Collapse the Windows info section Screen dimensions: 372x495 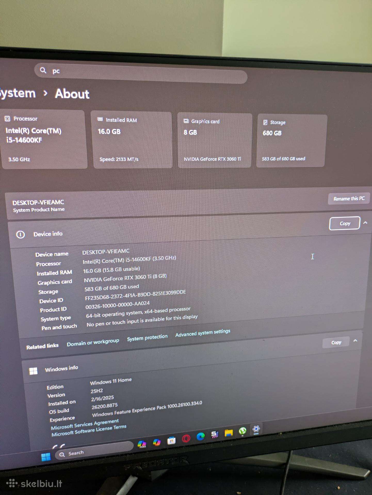(355, 341)
